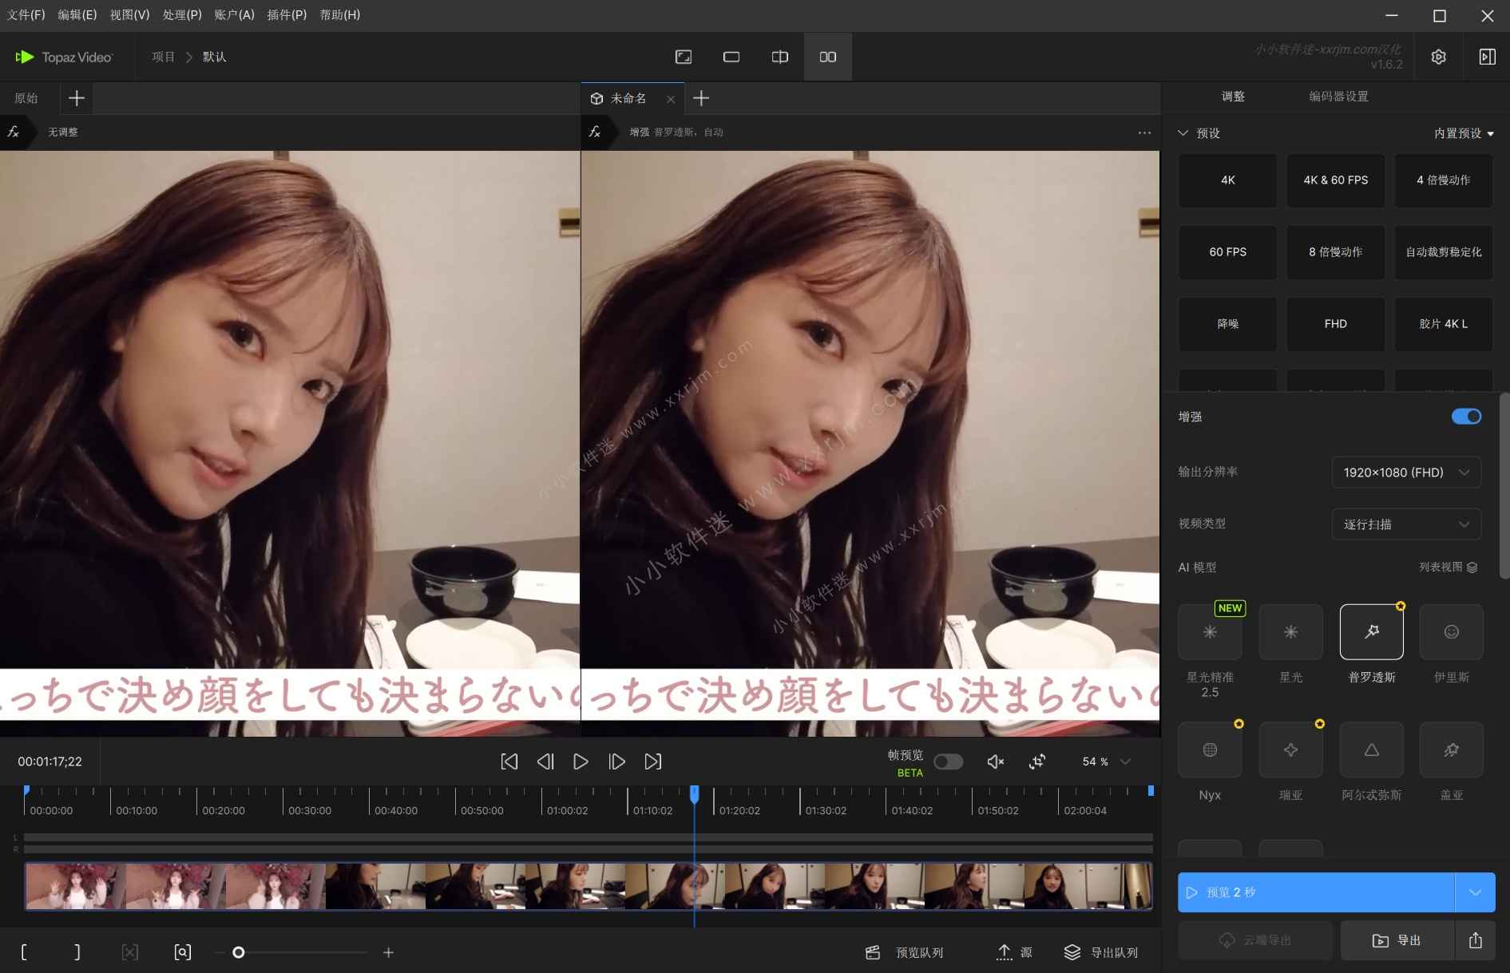Open the 导出队列 panel
This screenshot has height=973, width=1510.
pyautogui.click(x=1101, y=952)
